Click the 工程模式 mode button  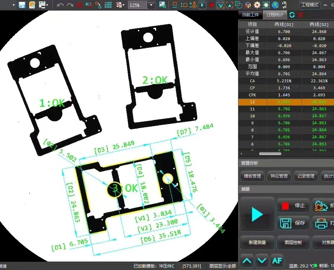coord(310,5)
